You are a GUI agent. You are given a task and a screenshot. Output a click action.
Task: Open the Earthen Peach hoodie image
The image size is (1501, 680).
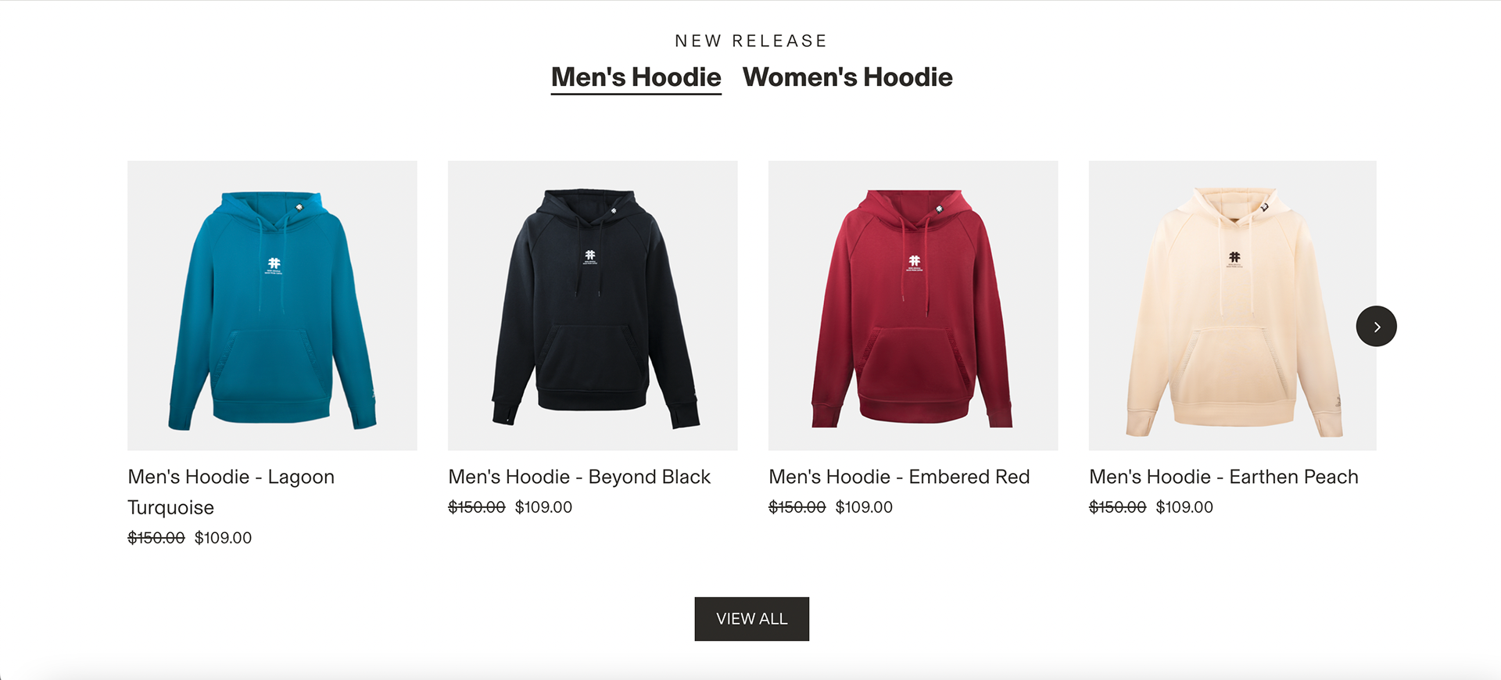tap(1233, 306)
